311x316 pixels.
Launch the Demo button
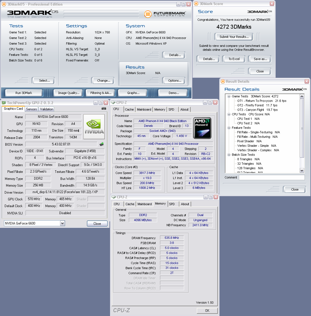[x=174, y=93]
